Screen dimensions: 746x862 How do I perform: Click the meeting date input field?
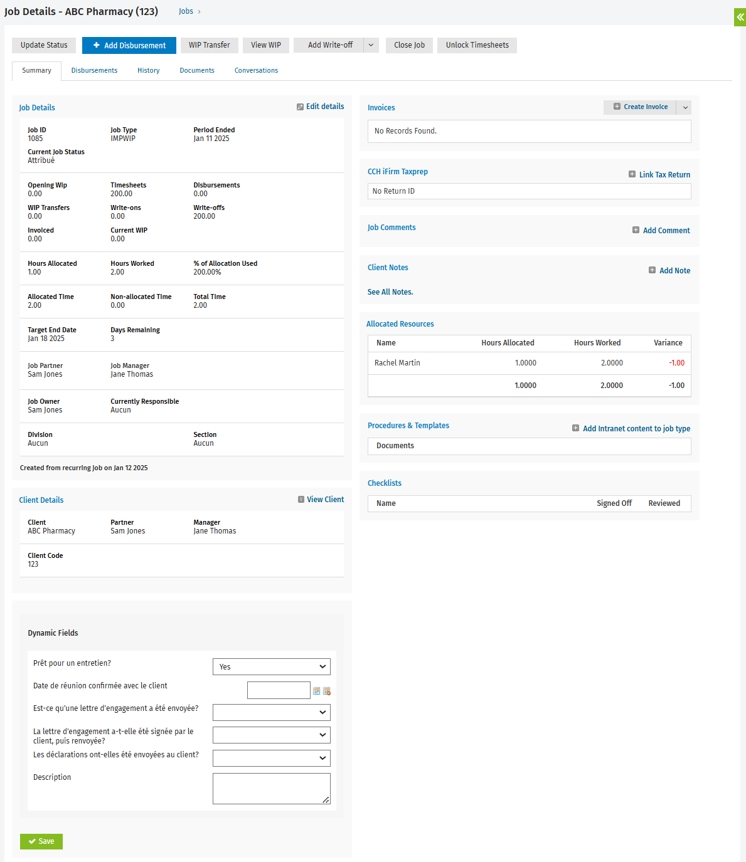[x=279, y=690]
